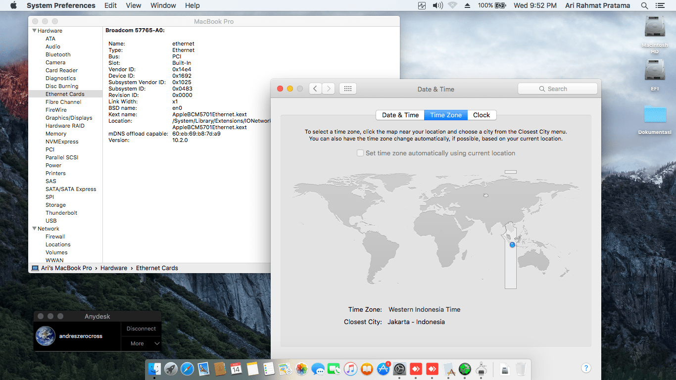Image resolution: width=676 pixels, height=380 pixels.
Task: Open the Notes app in Dock
Action: point(253,369)
